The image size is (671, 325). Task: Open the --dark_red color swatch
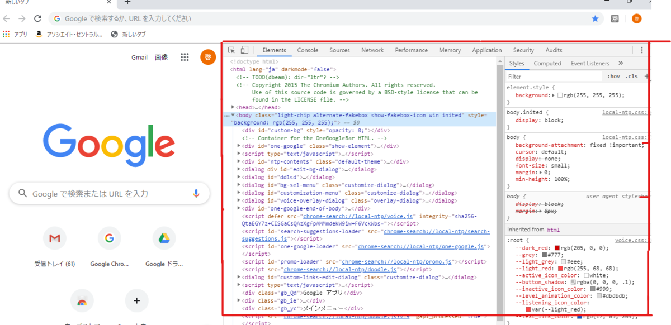click(x=557, y=248)
